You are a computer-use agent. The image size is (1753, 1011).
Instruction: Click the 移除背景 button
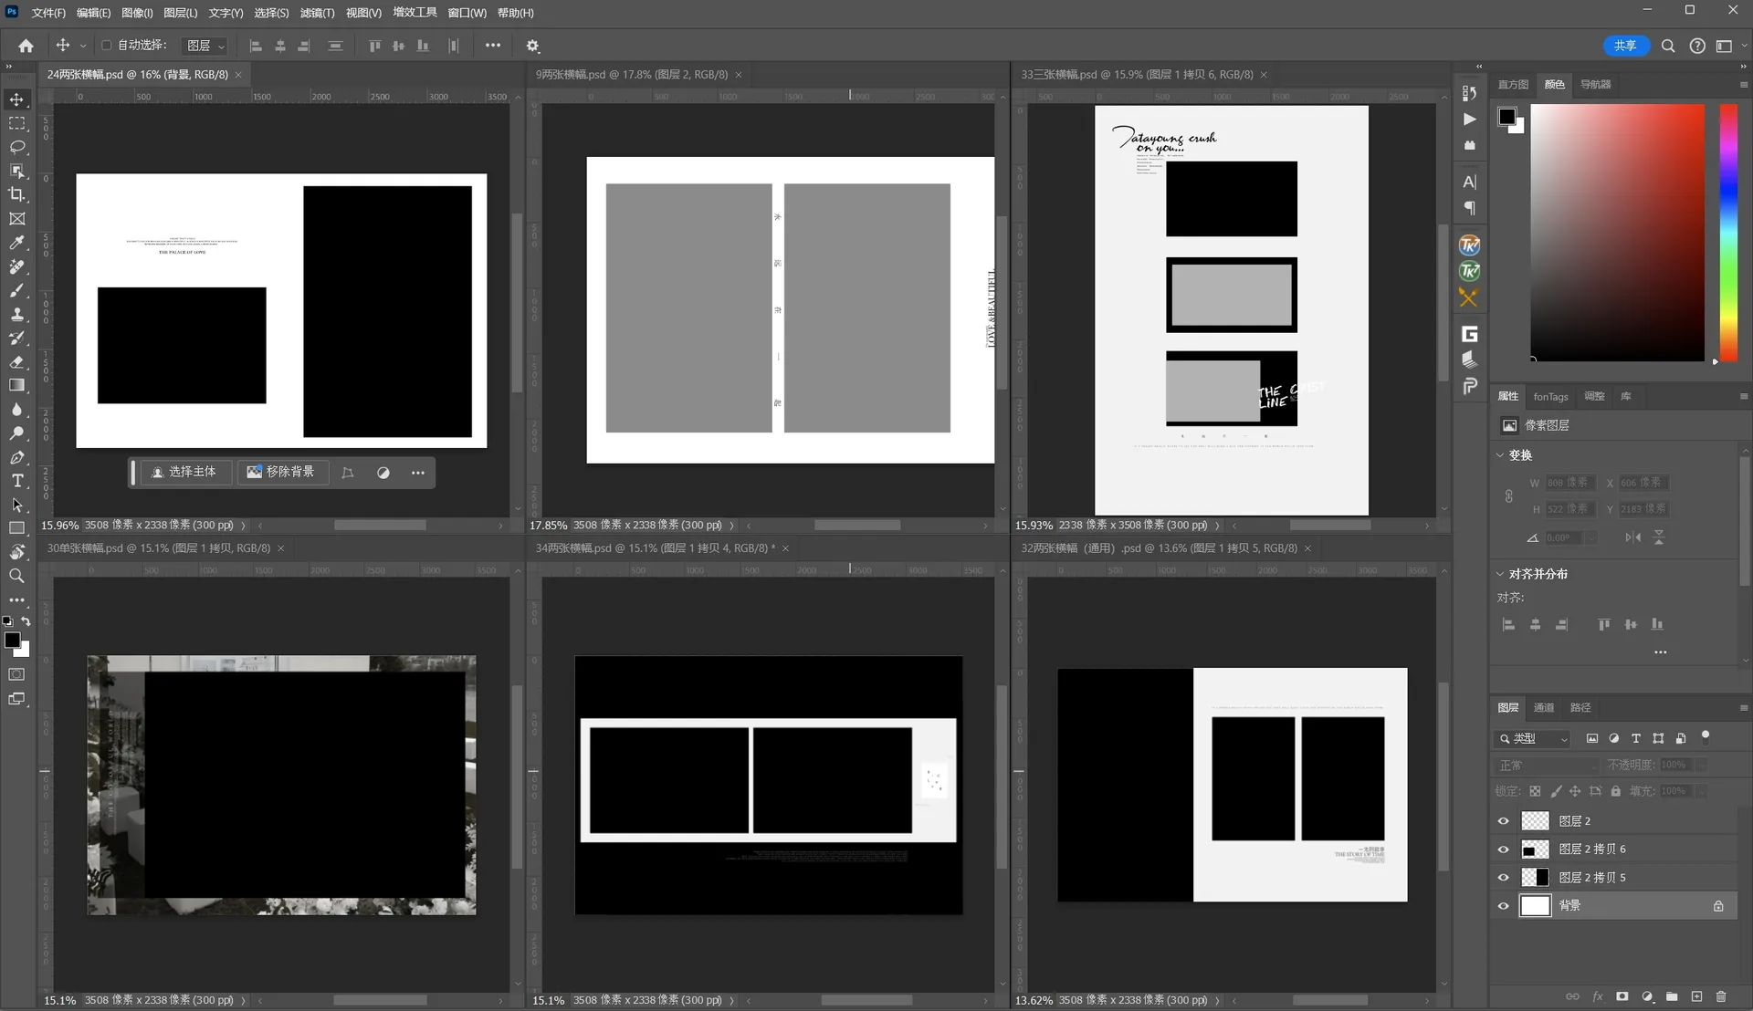click(x=281, y=472)
